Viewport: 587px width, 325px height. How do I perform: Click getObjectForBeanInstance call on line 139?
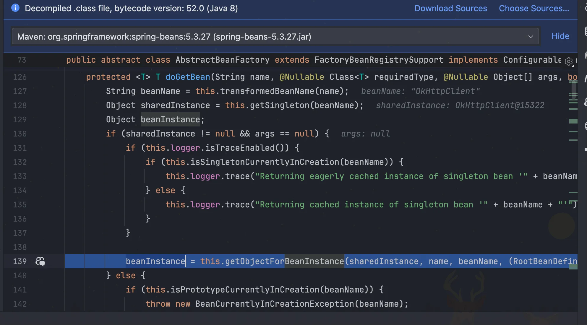[x=284, y=261]
